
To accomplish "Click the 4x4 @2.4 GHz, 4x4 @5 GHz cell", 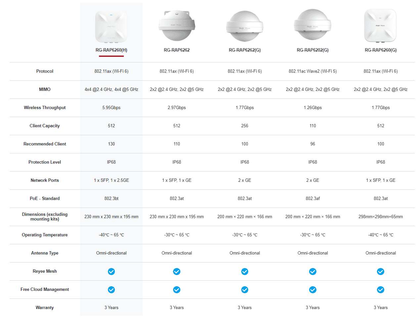I will point(111,89).
